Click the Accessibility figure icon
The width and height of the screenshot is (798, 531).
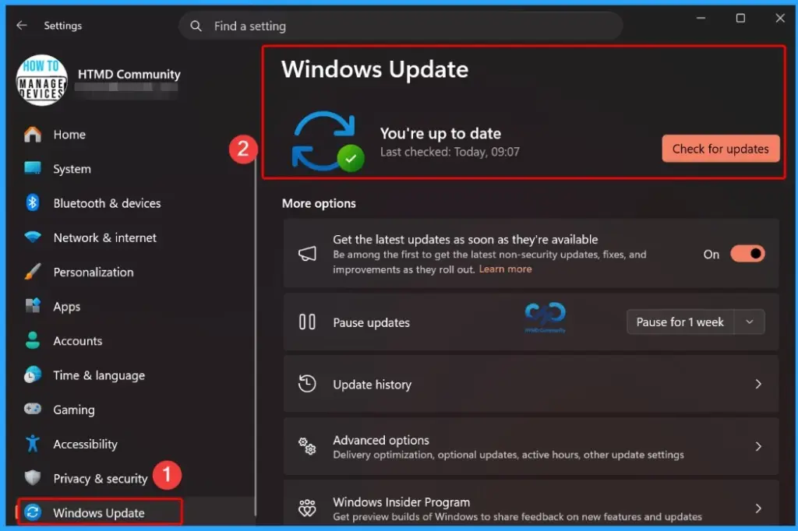pyautogui.click(x=33, y=444)
